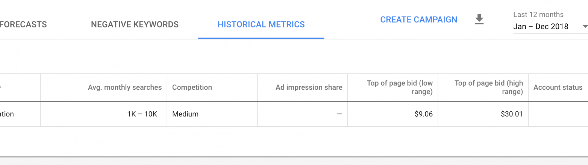Click the Jan – Dec 2018 date selector

pyautogui.click(x=540, y=26)
